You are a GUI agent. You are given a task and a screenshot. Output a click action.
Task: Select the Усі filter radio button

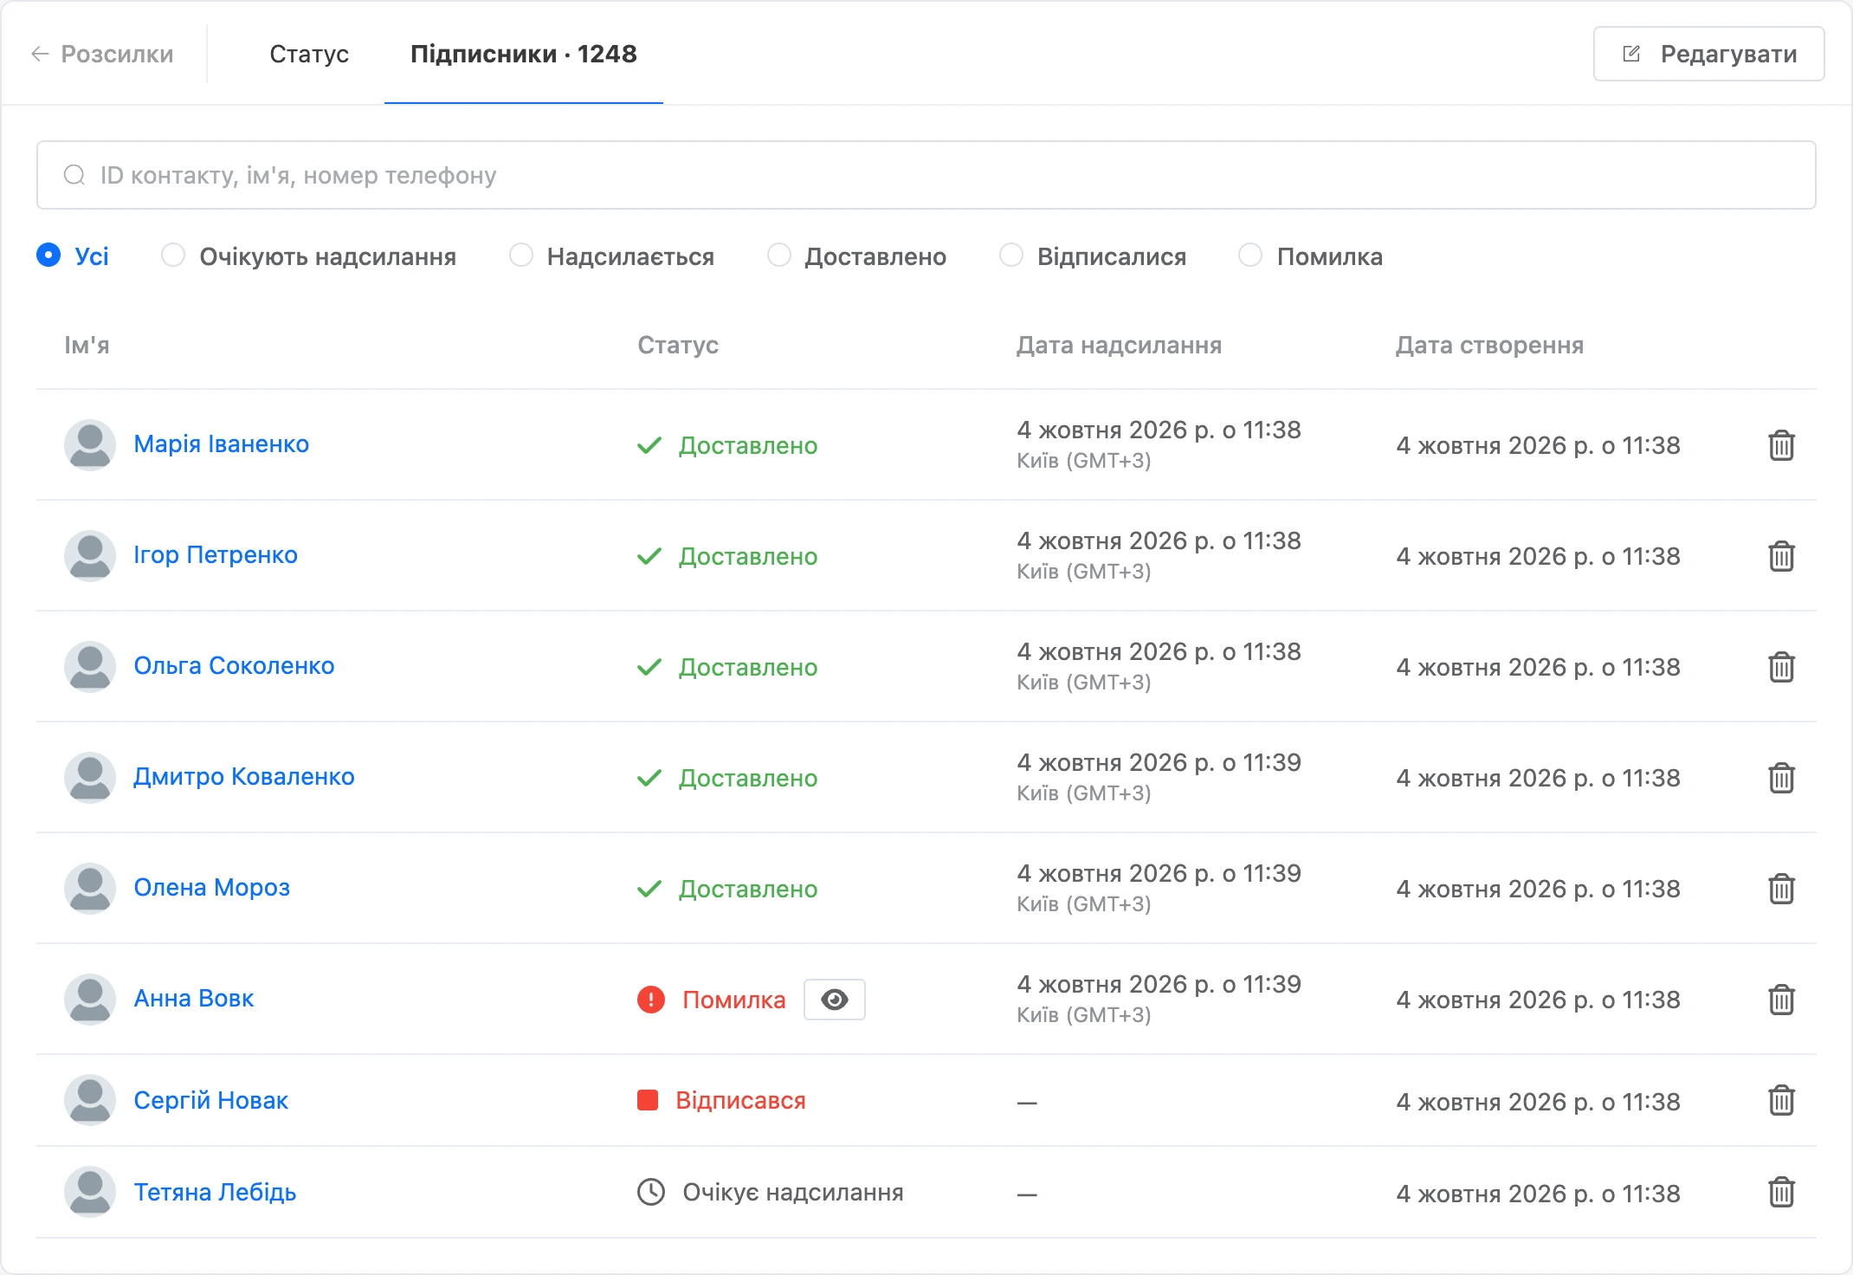click(48, 256)
